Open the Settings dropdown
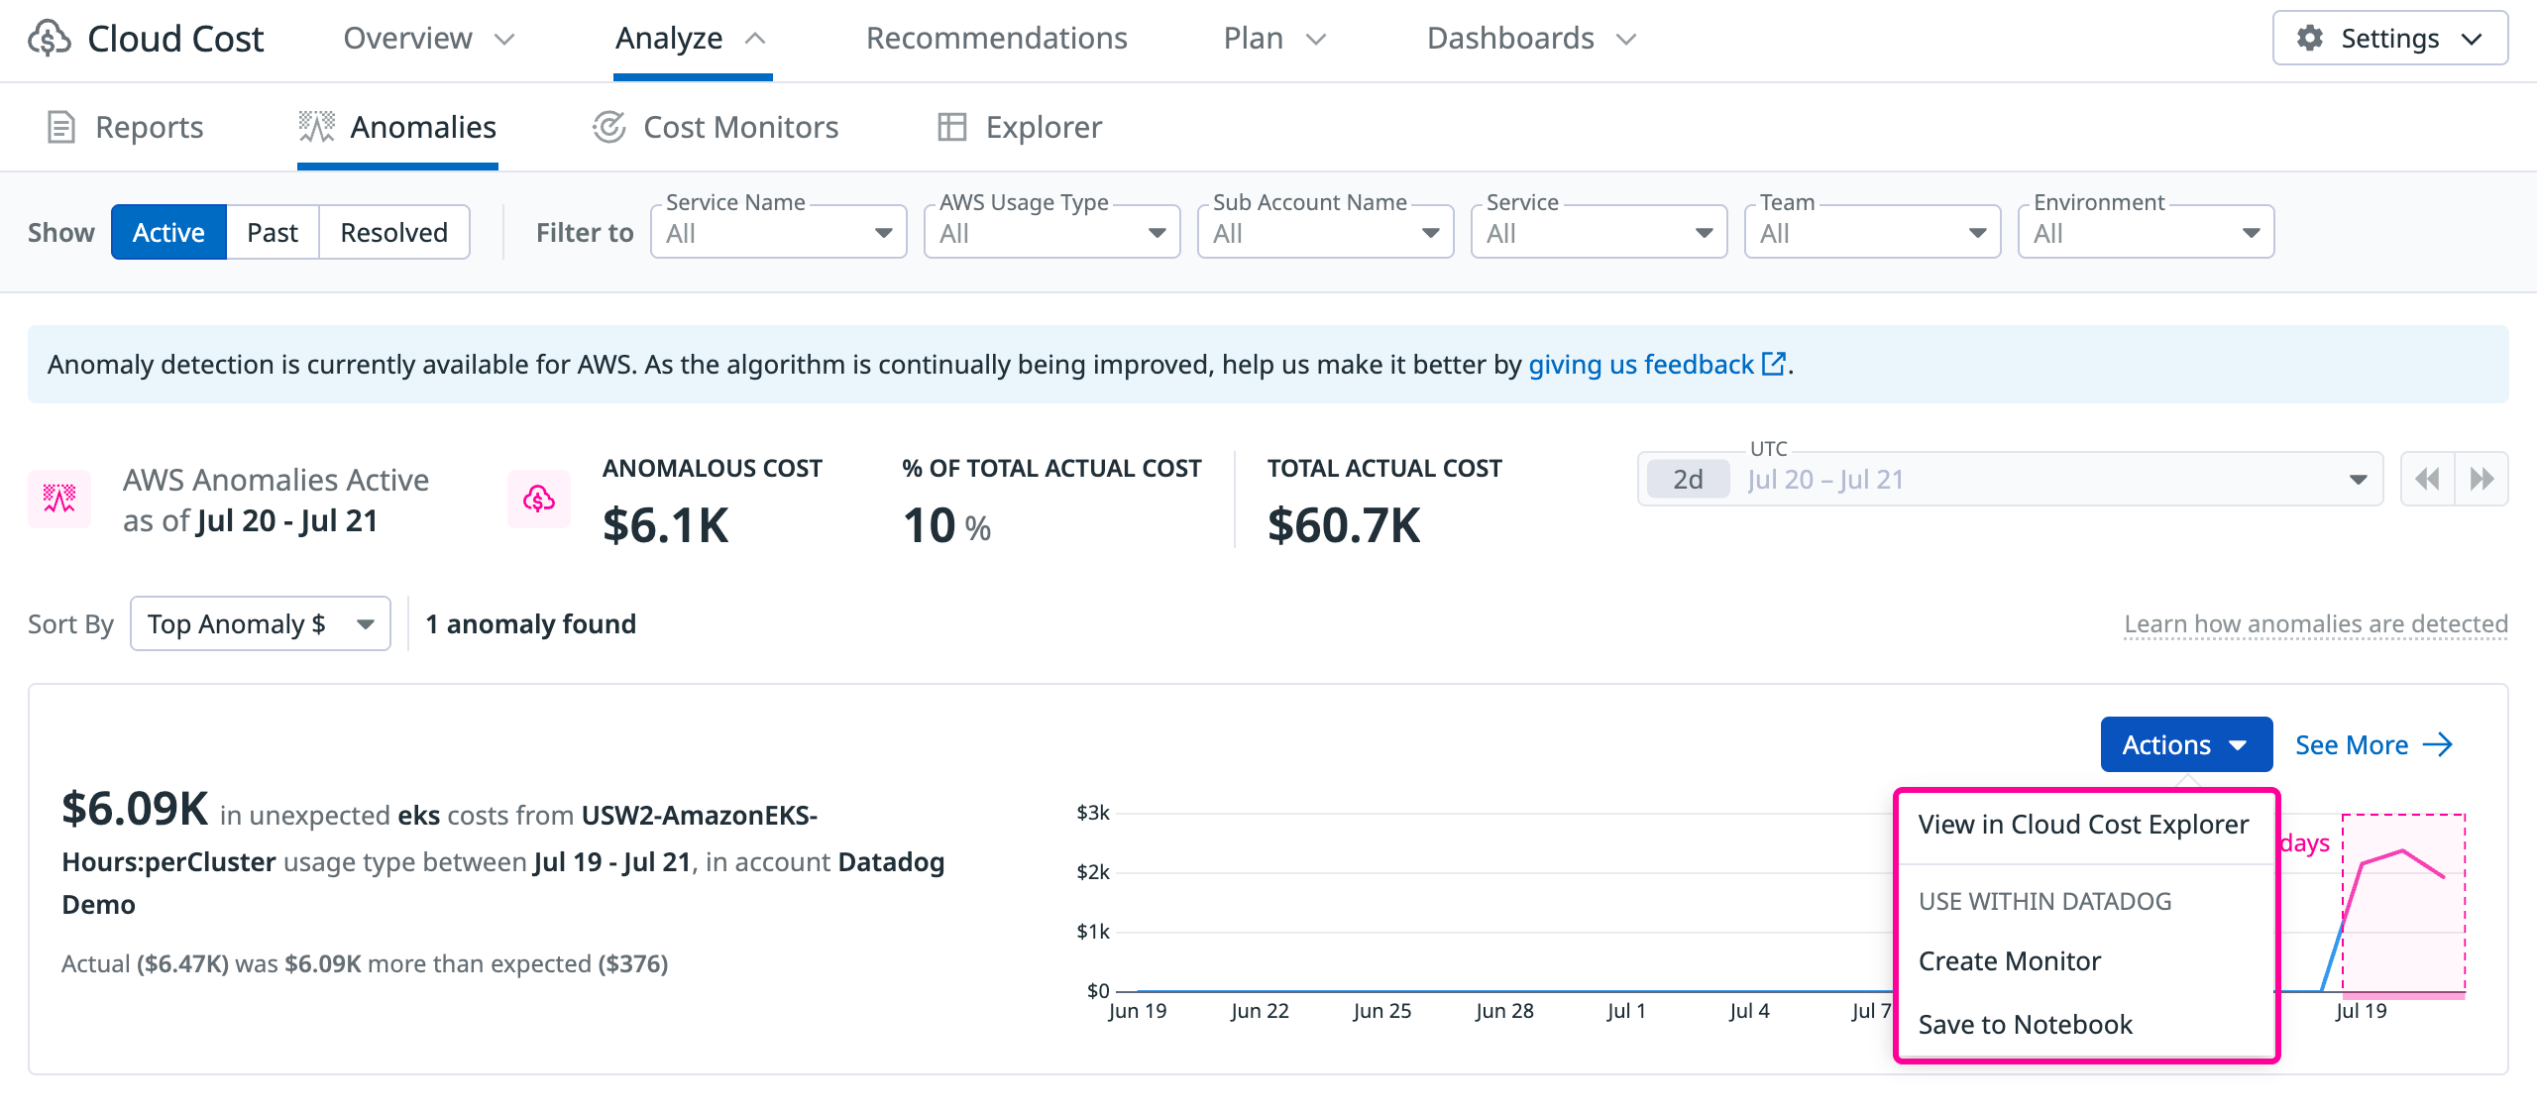The width and height of the screenshot is (2537, 1118). pos(2390,39)
